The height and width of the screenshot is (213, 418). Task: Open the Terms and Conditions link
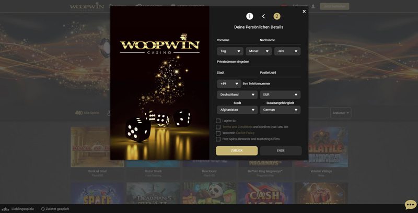pos(237,127)
